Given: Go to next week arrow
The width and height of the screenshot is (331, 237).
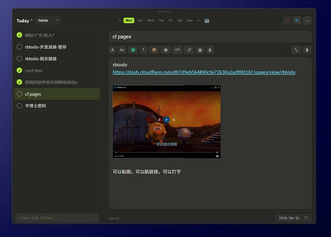Looking at the screenshot, I should tap(198, 21).
